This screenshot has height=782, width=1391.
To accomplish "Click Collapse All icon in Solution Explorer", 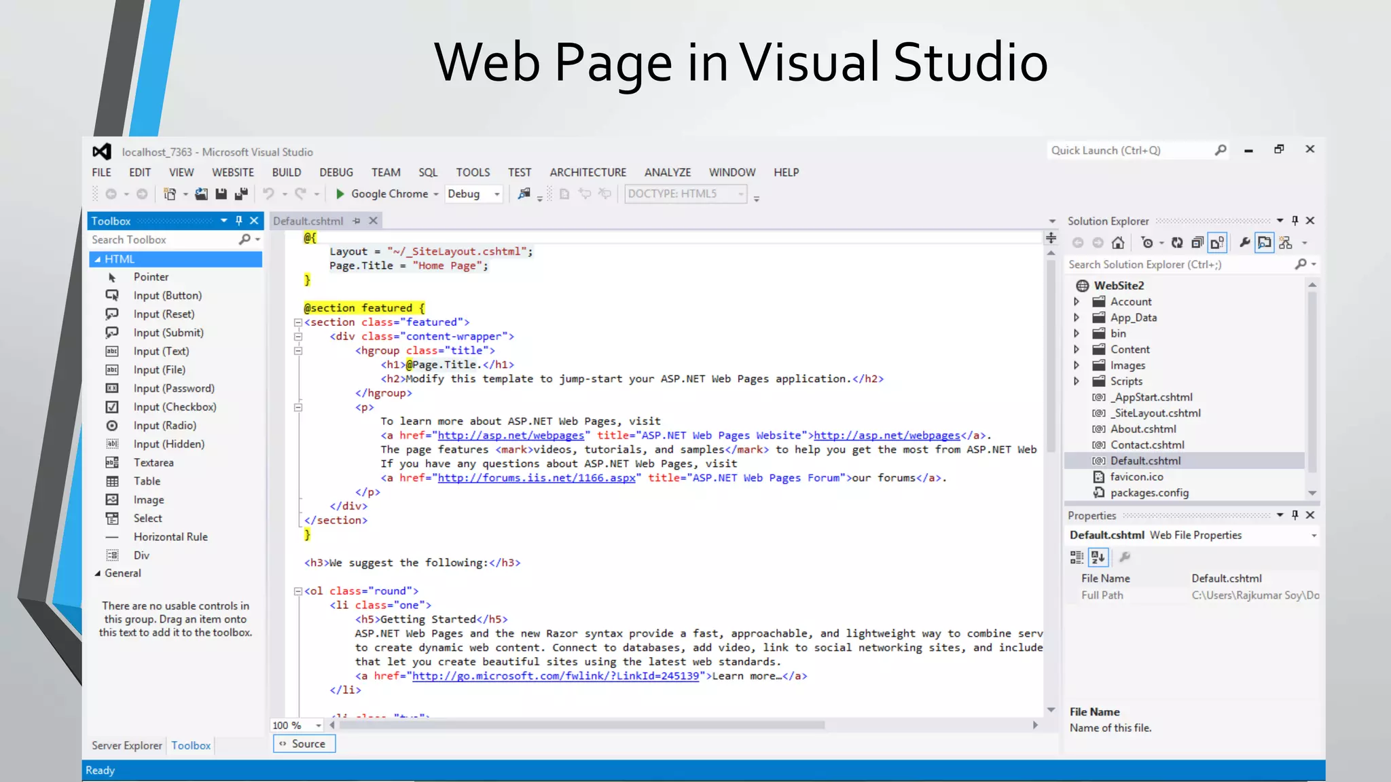I will point(1197,243).
